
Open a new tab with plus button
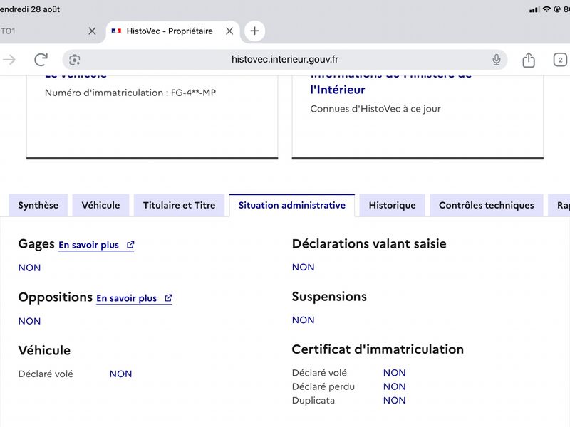tap(254, 31)
